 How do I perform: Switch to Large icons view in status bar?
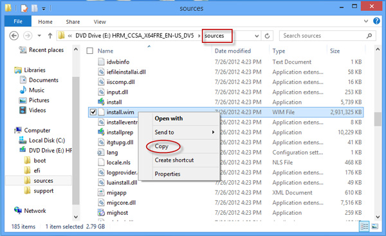click(x=374, y=226)
